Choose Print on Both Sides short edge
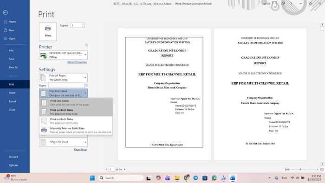The height and width of the screenshot is (183, 325). (x=76, y=121)
